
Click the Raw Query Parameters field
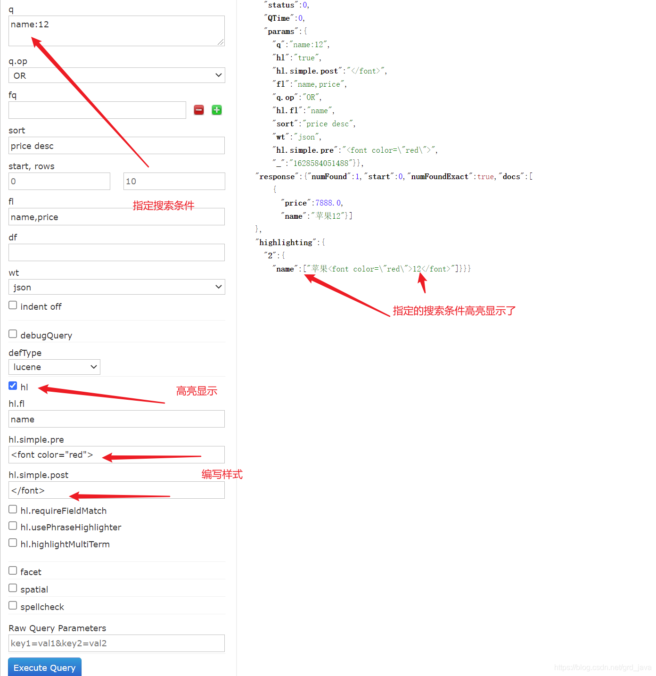tap(116, 643)
